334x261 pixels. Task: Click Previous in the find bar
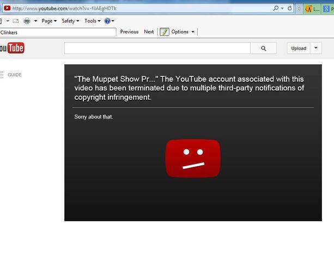129,32
